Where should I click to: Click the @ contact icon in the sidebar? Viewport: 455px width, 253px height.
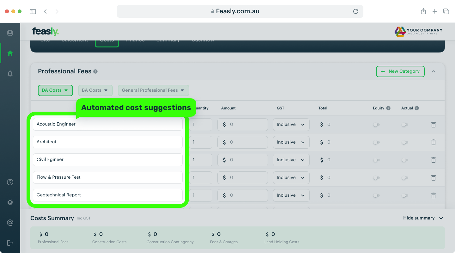pos(10,223)
